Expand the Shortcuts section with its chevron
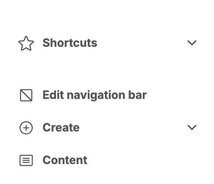 pyautogui.click(x=192, y=43)
